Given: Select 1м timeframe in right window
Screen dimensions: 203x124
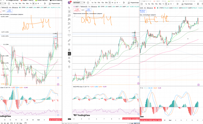Looking at the screenshot, I should pos(146,4).
